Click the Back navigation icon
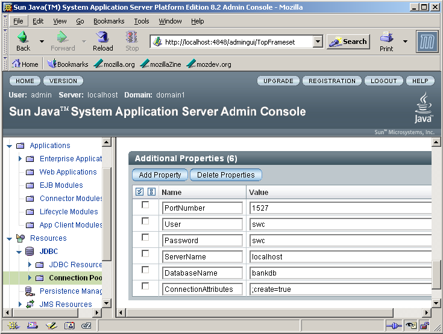 point(23,37)
